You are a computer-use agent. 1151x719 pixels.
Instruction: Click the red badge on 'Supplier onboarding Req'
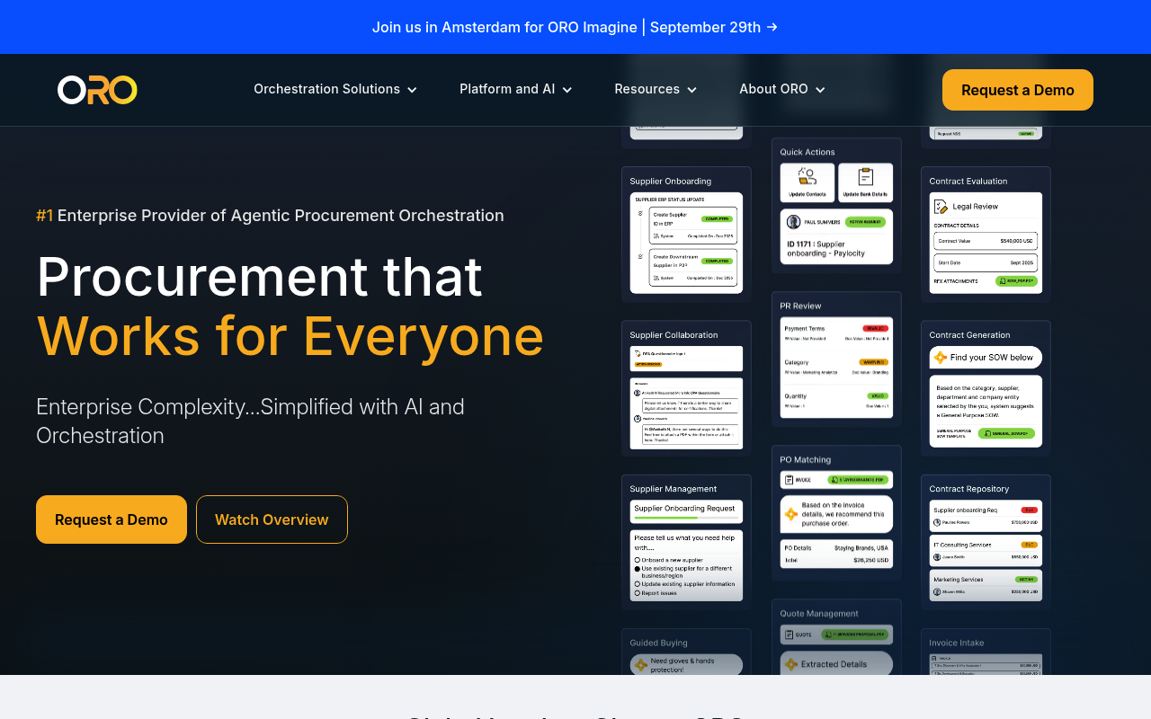1030,510
